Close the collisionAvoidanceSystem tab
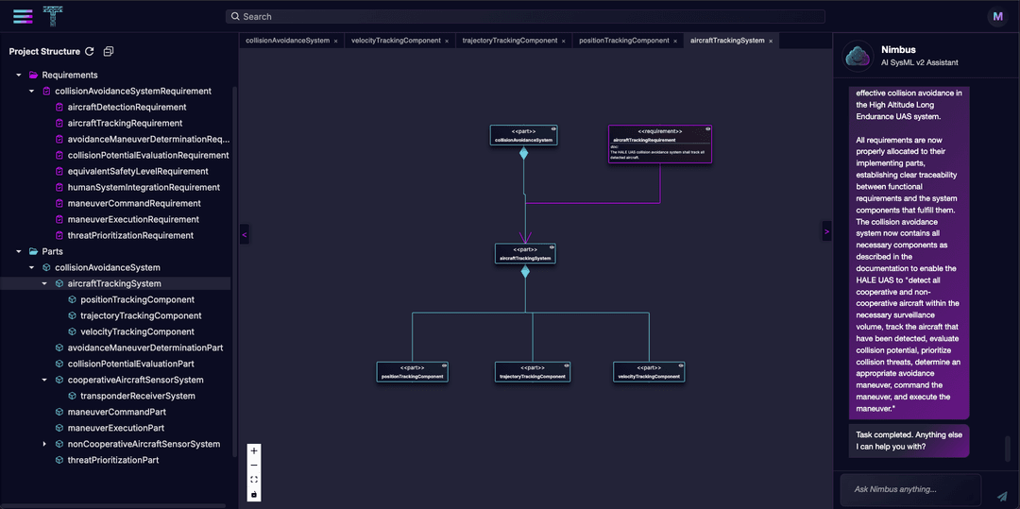 [x=335, y=41]
